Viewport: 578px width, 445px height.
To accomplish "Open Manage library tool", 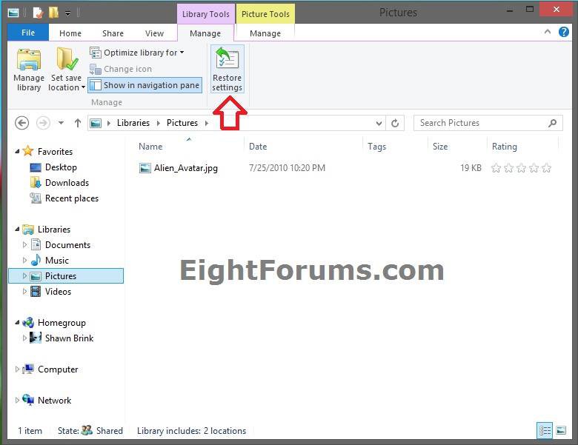I will tap(29, 70).
